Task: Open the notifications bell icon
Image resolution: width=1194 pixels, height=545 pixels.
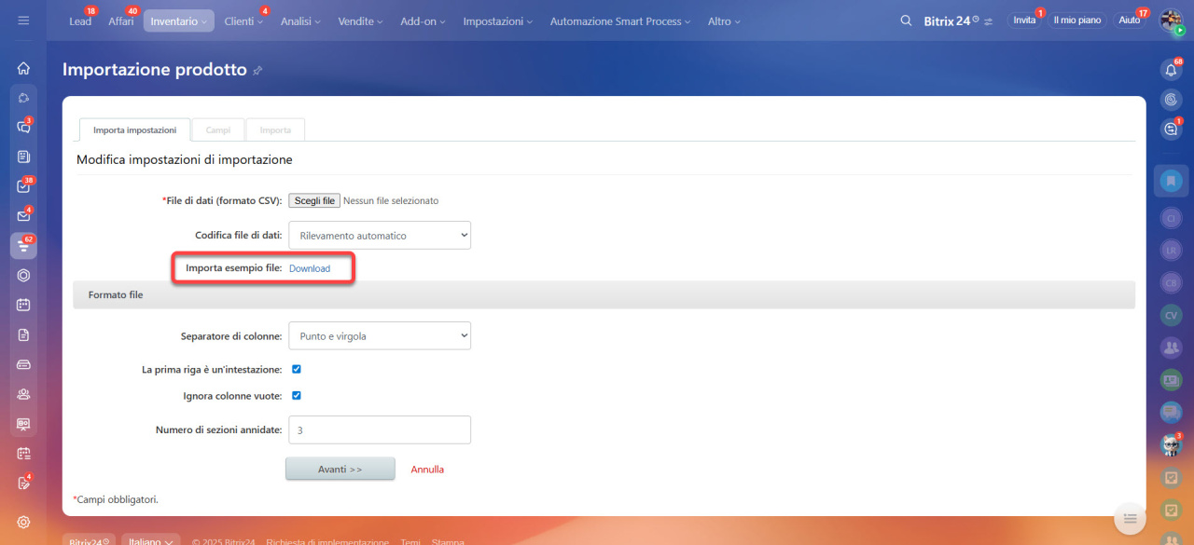Action: coord(1171,71)
